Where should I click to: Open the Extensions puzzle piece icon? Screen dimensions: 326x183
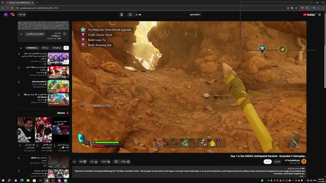[x=307, y=8]
